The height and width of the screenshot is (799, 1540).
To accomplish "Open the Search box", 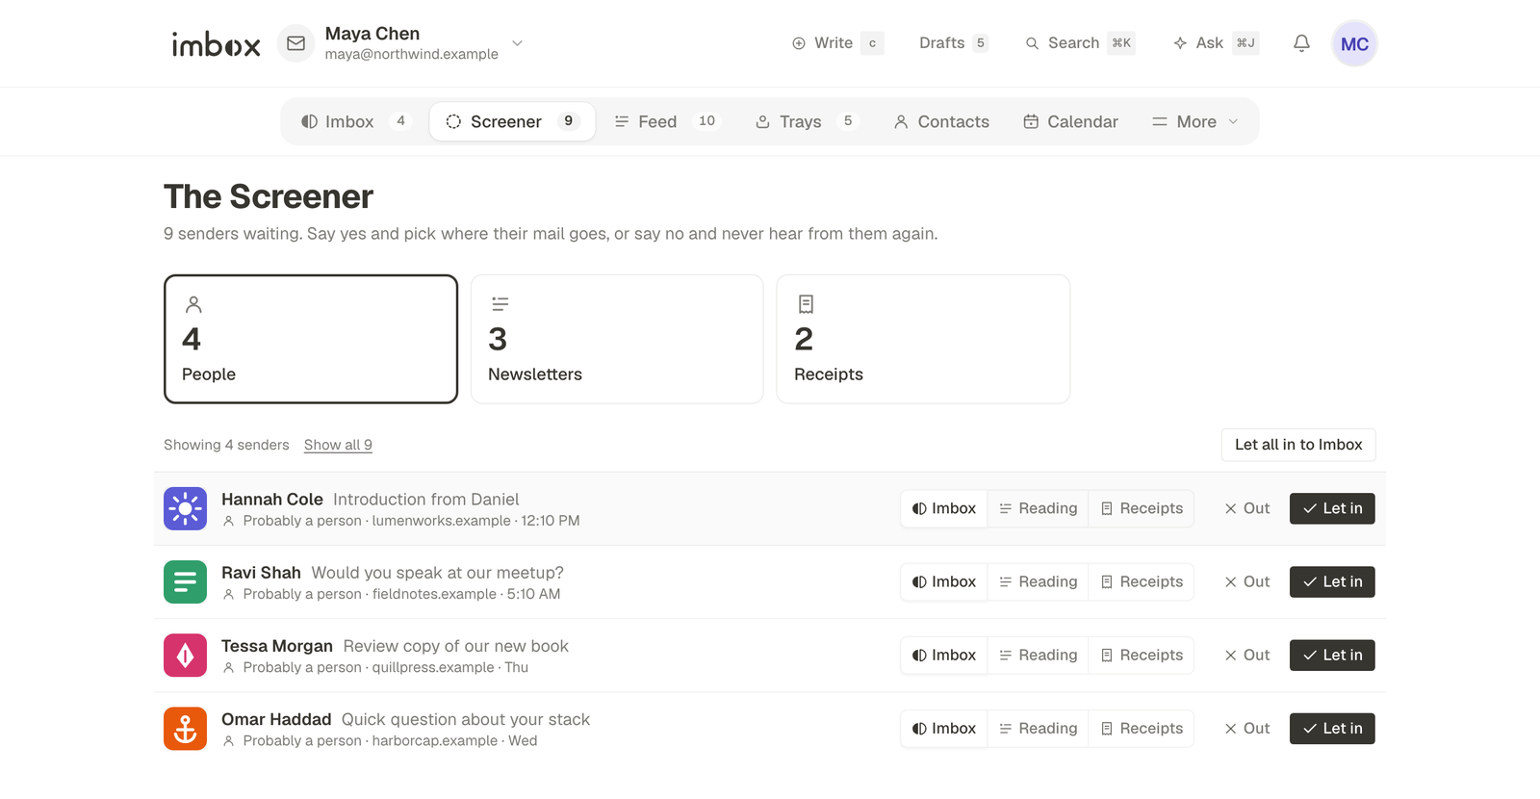I will 1079,43.
